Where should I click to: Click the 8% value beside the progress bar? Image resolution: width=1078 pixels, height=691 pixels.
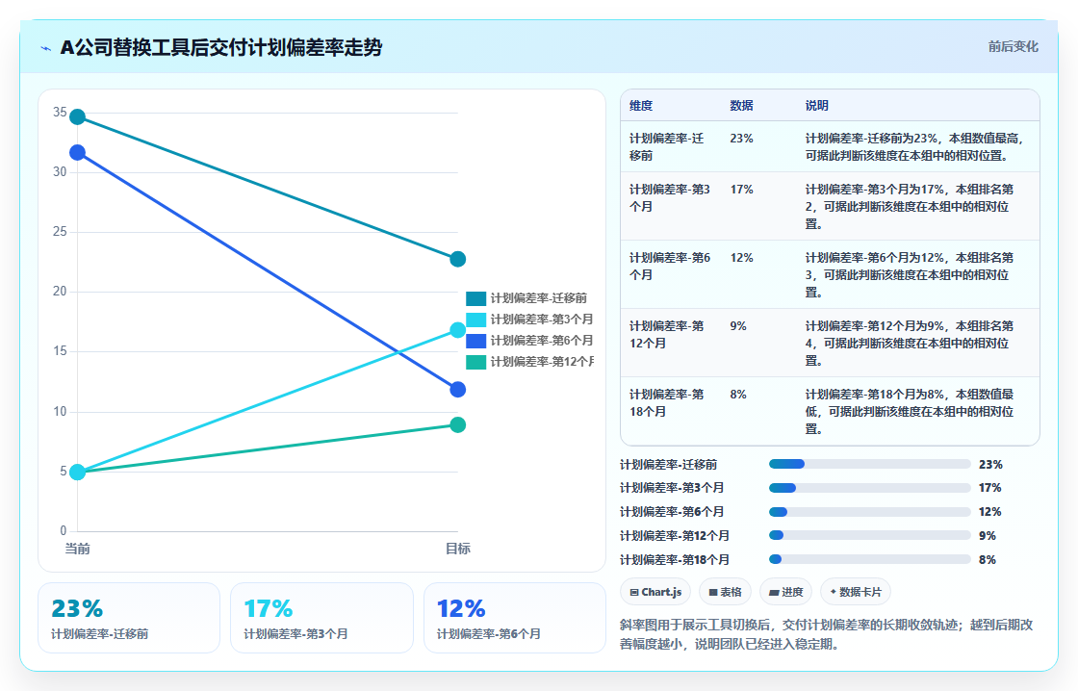(988, 560)
